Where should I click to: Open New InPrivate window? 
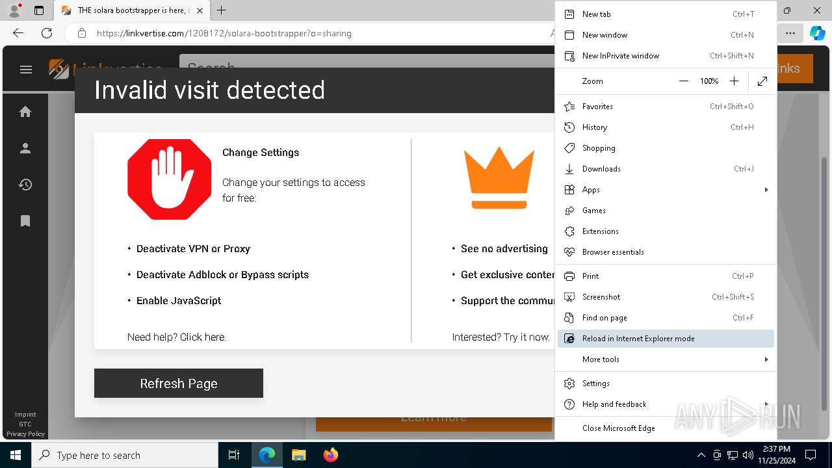click(x=666, y=56)
